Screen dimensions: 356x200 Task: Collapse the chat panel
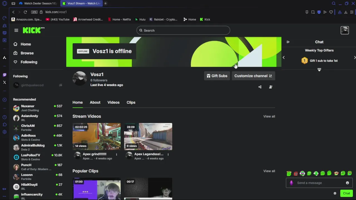pos(288,42)
